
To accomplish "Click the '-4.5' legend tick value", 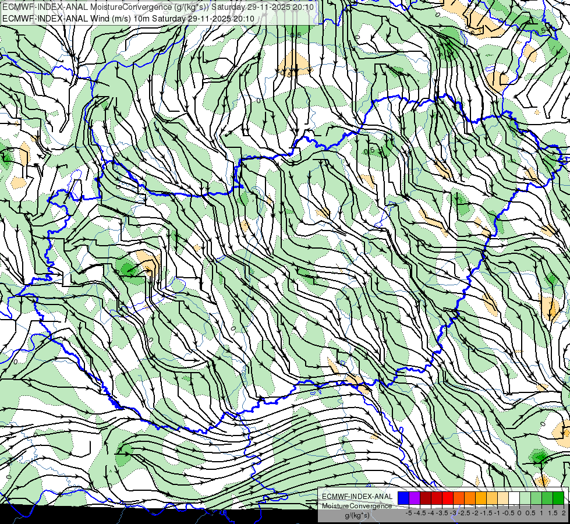I will [420, 513].
